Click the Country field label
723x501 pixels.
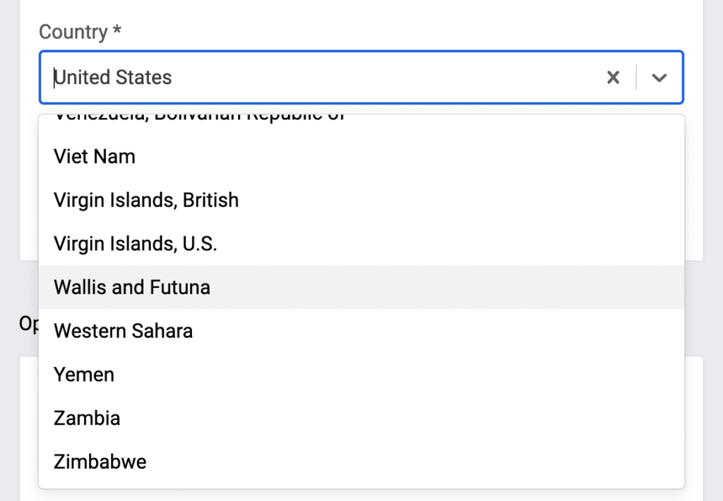pyautogui.click(x=73, y=32)
